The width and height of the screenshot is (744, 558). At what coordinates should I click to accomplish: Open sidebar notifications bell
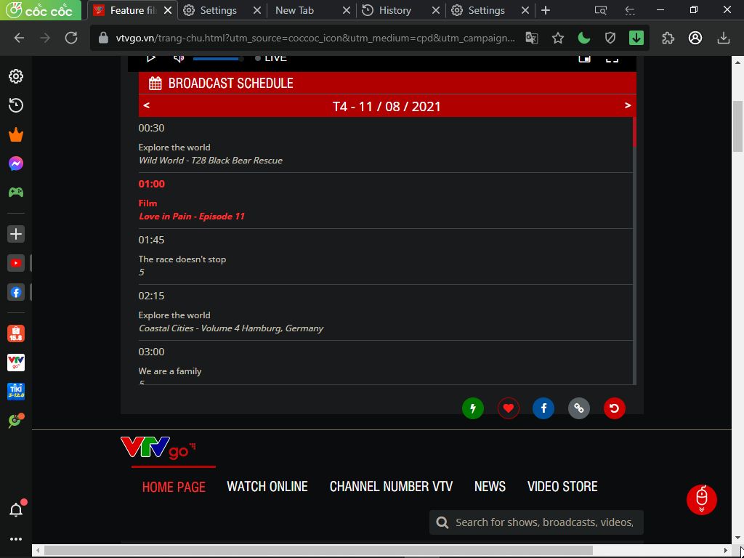click(16, 509)
